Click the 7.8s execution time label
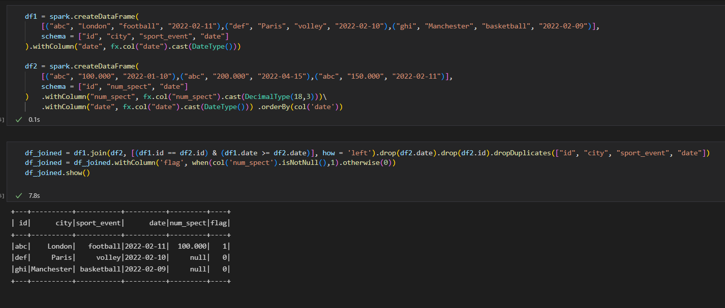Screen dimensions: 725x308 (x=34, y=195)
